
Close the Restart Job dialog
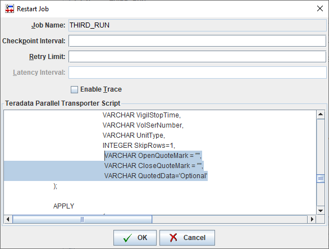click(320, 8)
